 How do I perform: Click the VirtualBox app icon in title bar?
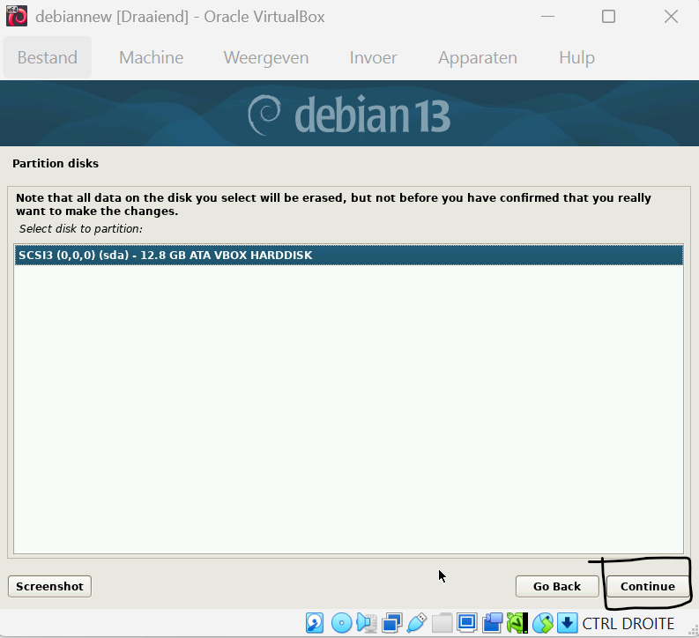tap(17, 17)
